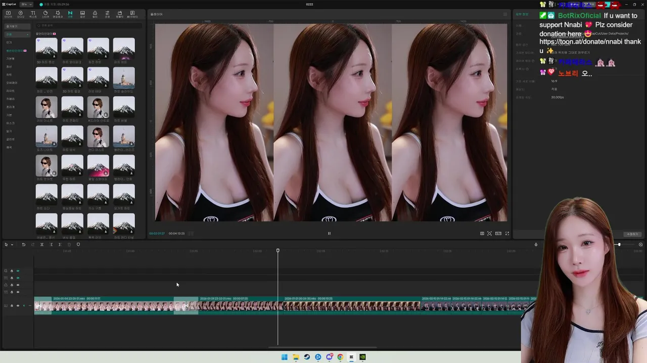Toggle eye visibility on the fourth text track
The image size is (647, 363).
pos(18,292)
